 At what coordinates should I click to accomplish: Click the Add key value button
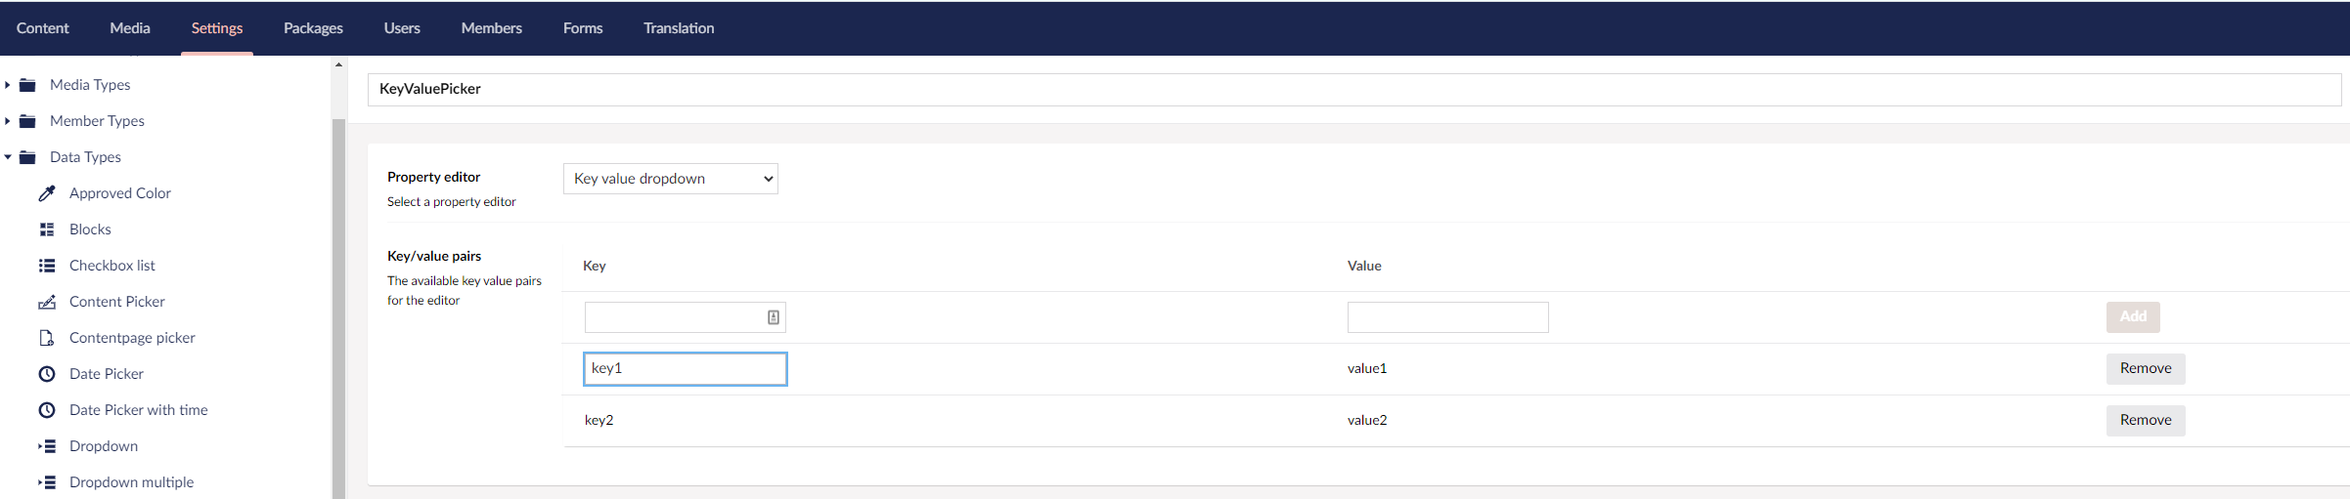(x=2133, y=316)
